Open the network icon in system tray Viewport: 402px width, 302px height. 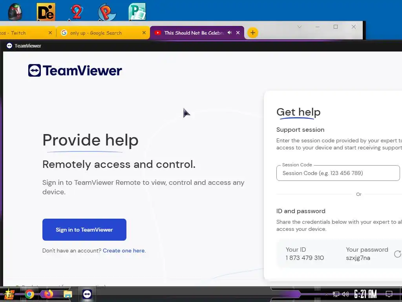(336, 294)
